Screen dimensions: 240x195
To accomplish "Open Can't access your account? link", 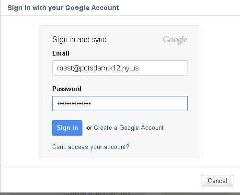I will [x=91, y=147].
